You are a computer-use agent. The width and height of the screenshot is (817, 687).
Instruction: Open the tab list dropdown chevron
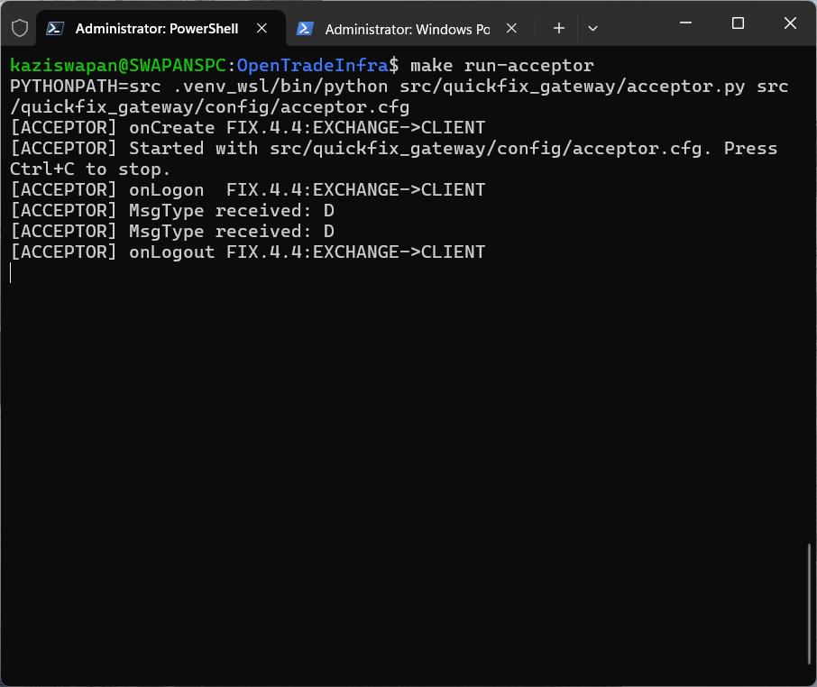coord(592,28)
